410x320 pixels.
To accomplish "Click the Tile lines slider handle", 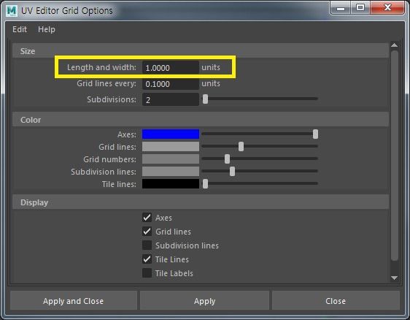I will point(205,184).
